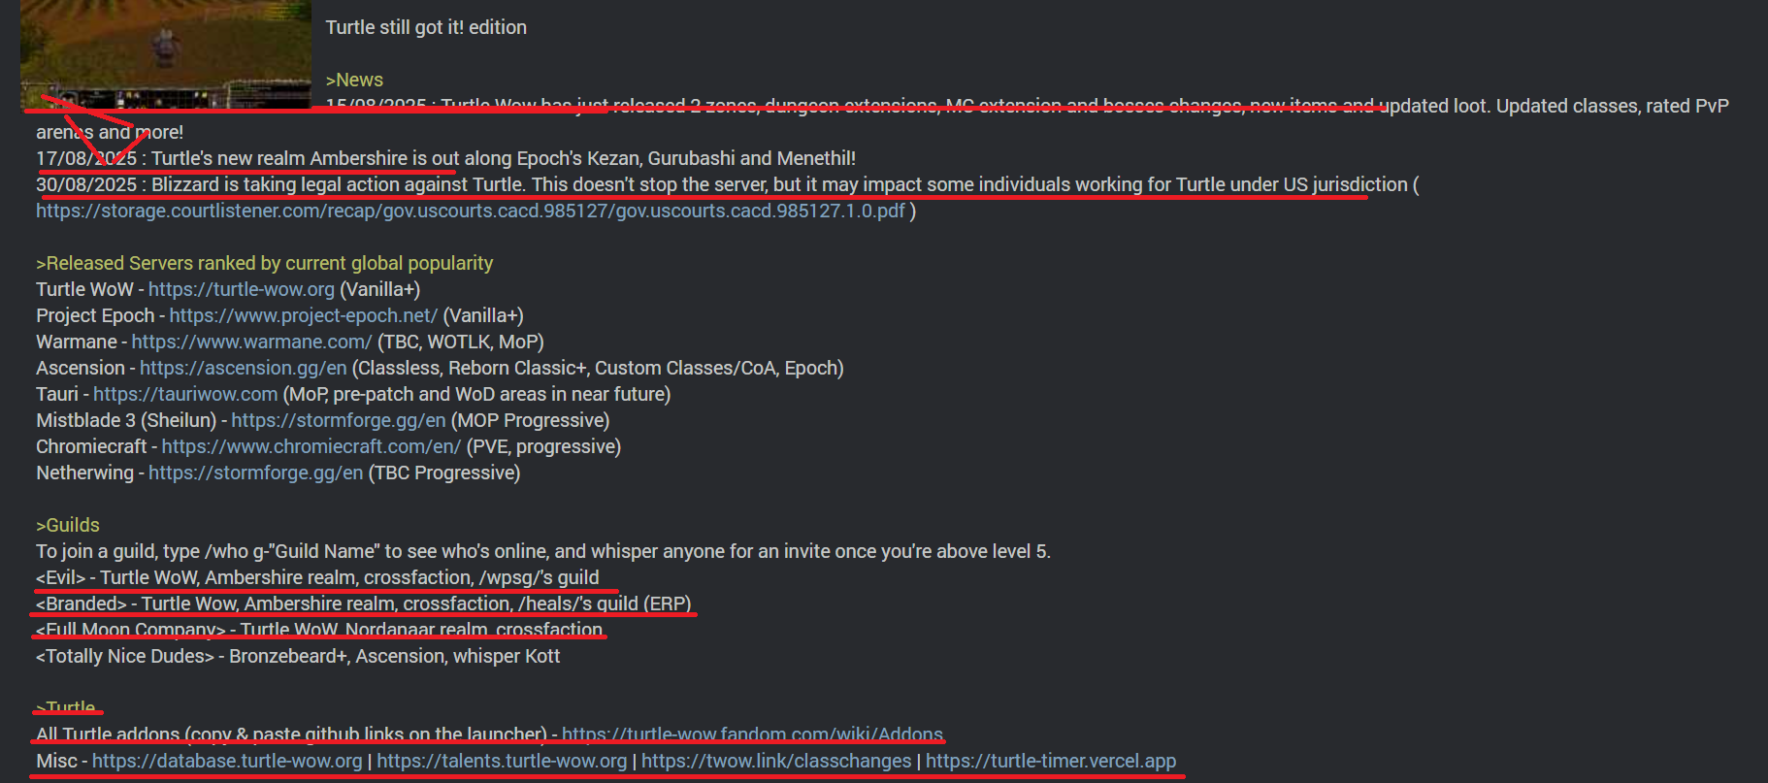The width and height of the screenshot is (1768, 783).
Task: Open Netherwing stormforge.gg link
Action: 256,473
